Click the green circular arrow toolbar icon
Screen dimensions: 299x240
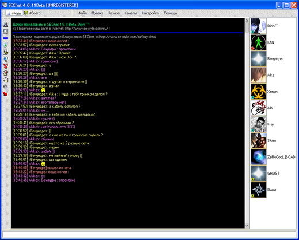click(x=6, y=45)
